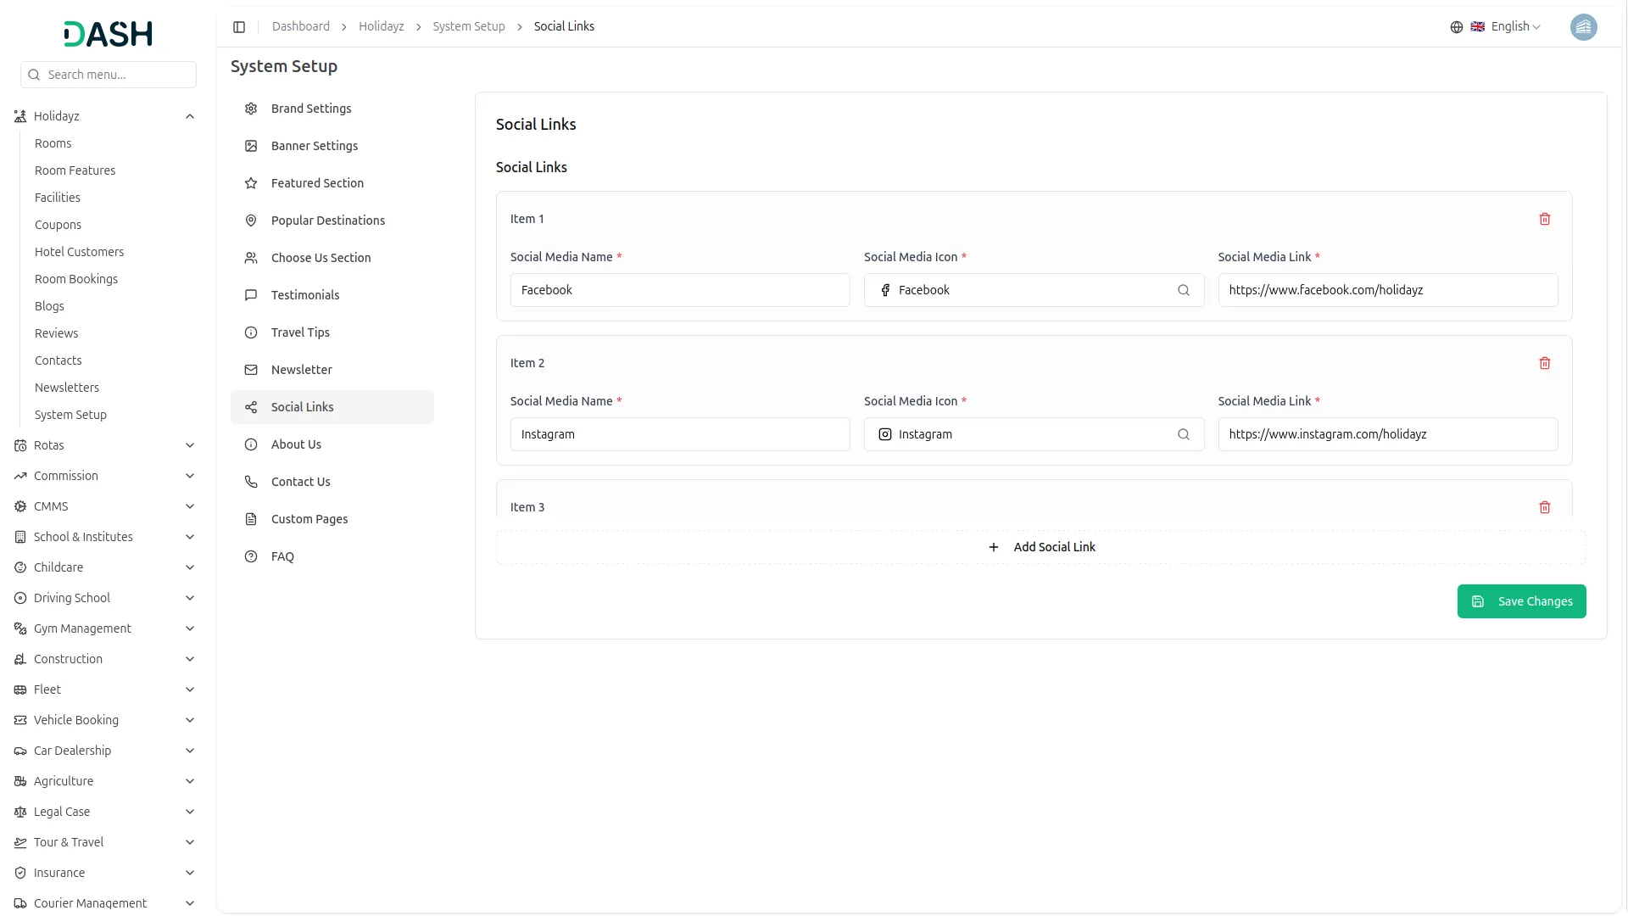Click the Save Changes button
Screen dimensions: 1628x916
[1521, 601]
